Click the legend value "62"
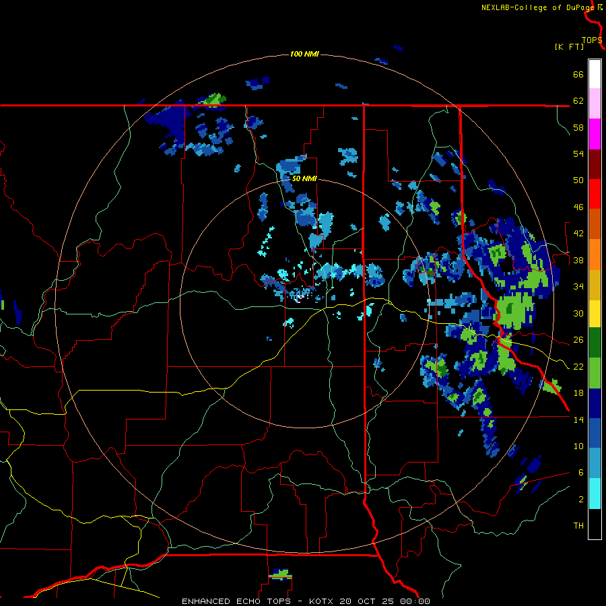The height and width of the screenshot is (606, 606). coord(578,100)
